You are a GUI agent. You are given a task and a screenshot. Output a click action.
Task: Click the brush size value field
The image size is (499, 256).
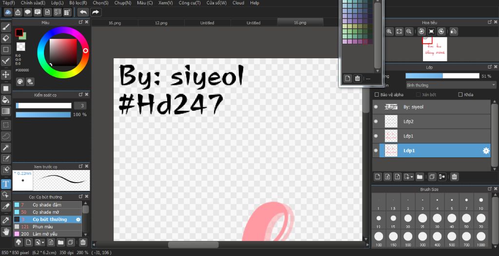80,105
